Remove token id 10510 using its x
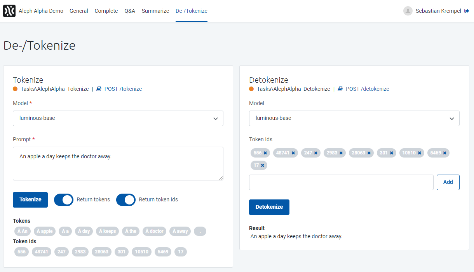 [x=420, y=153]
